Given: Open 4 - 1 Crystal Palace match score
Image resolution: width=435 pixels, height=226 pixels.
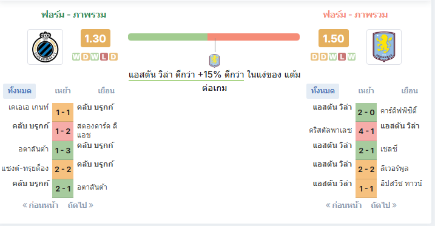Looking at the screenshot, I should tap(366, 131).
